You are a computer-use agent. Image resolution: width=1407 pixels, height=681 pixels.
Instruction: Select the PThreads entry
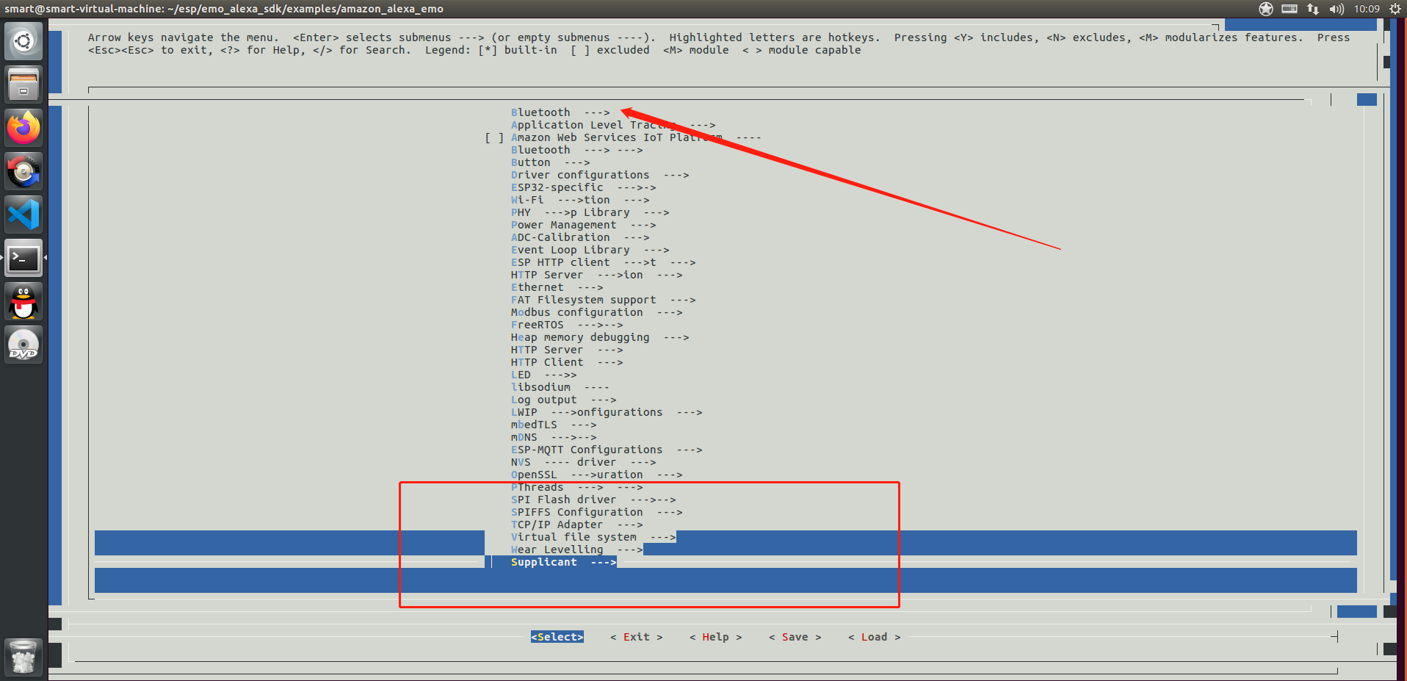click(577, 487)
